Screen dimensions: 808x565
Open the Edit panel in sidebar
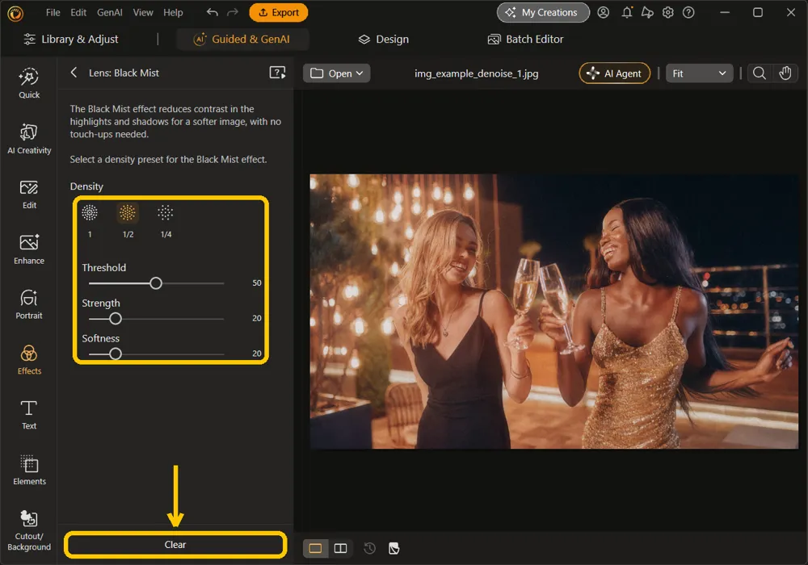pos(29,195)
